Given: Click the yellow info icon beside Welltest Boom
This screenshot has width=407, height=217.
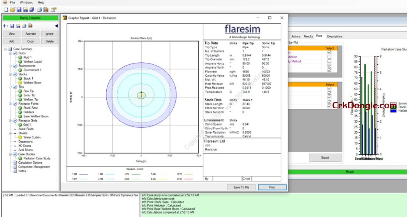Looking at the screenshot, I should (20, 83).
